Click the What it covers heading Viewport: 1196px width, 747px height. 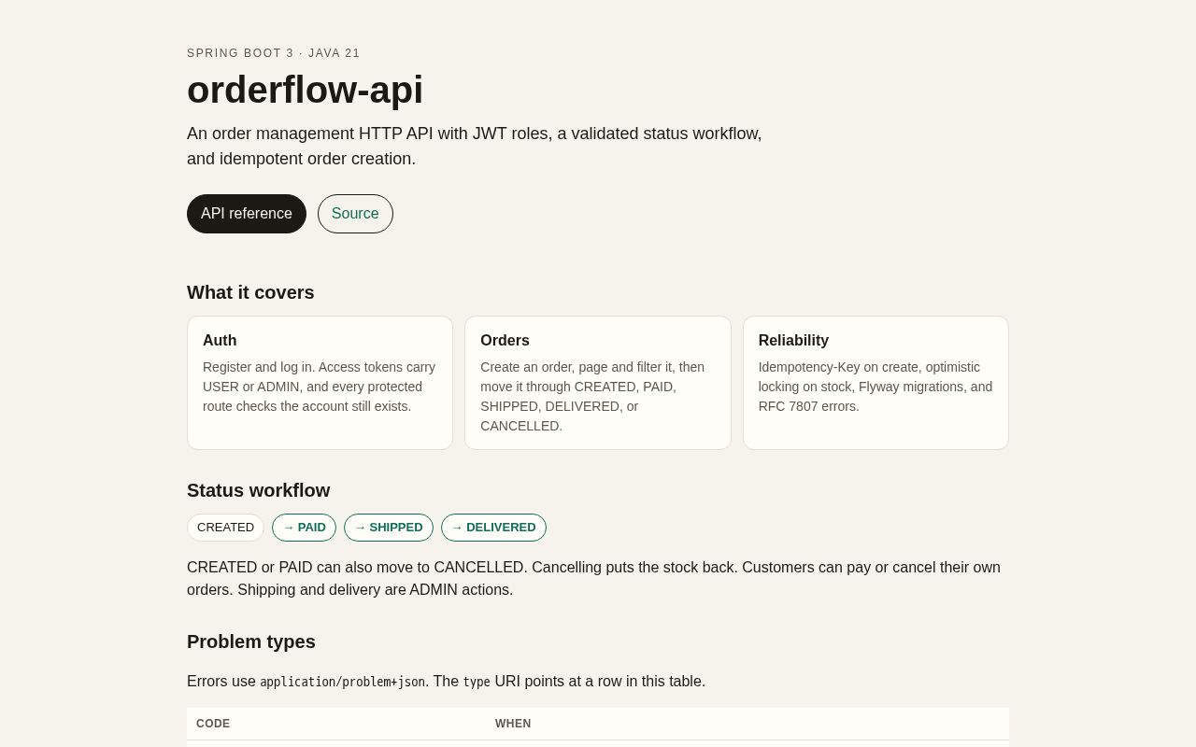pyautogui.click(x=250, y=292)
